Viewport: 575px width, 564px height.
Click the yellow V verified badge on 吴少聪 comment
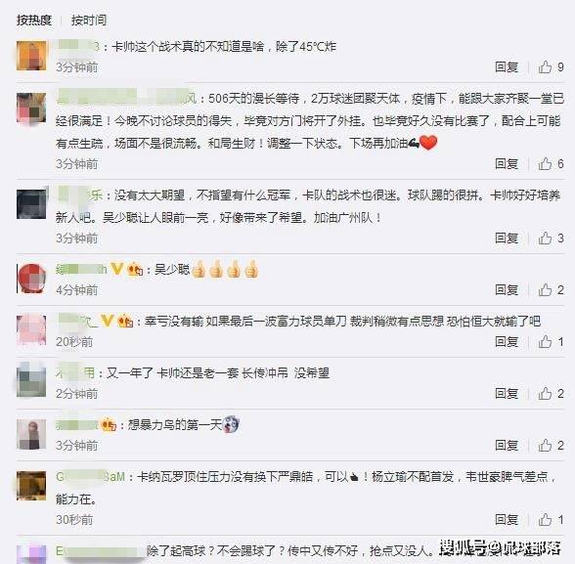tap(116, 270)
